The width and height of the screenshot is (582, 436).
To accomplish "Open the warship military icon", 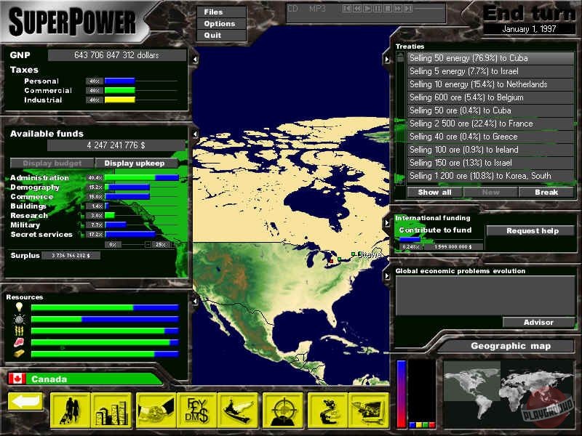I will (239, 411).
